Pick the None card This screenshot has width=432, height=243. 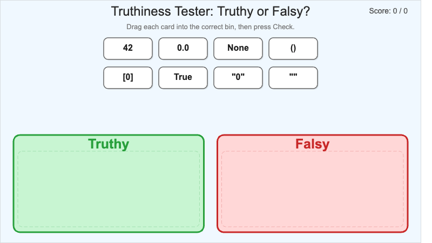238,48
